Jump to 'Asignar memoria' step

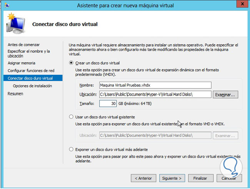click(x=22, y=63)
